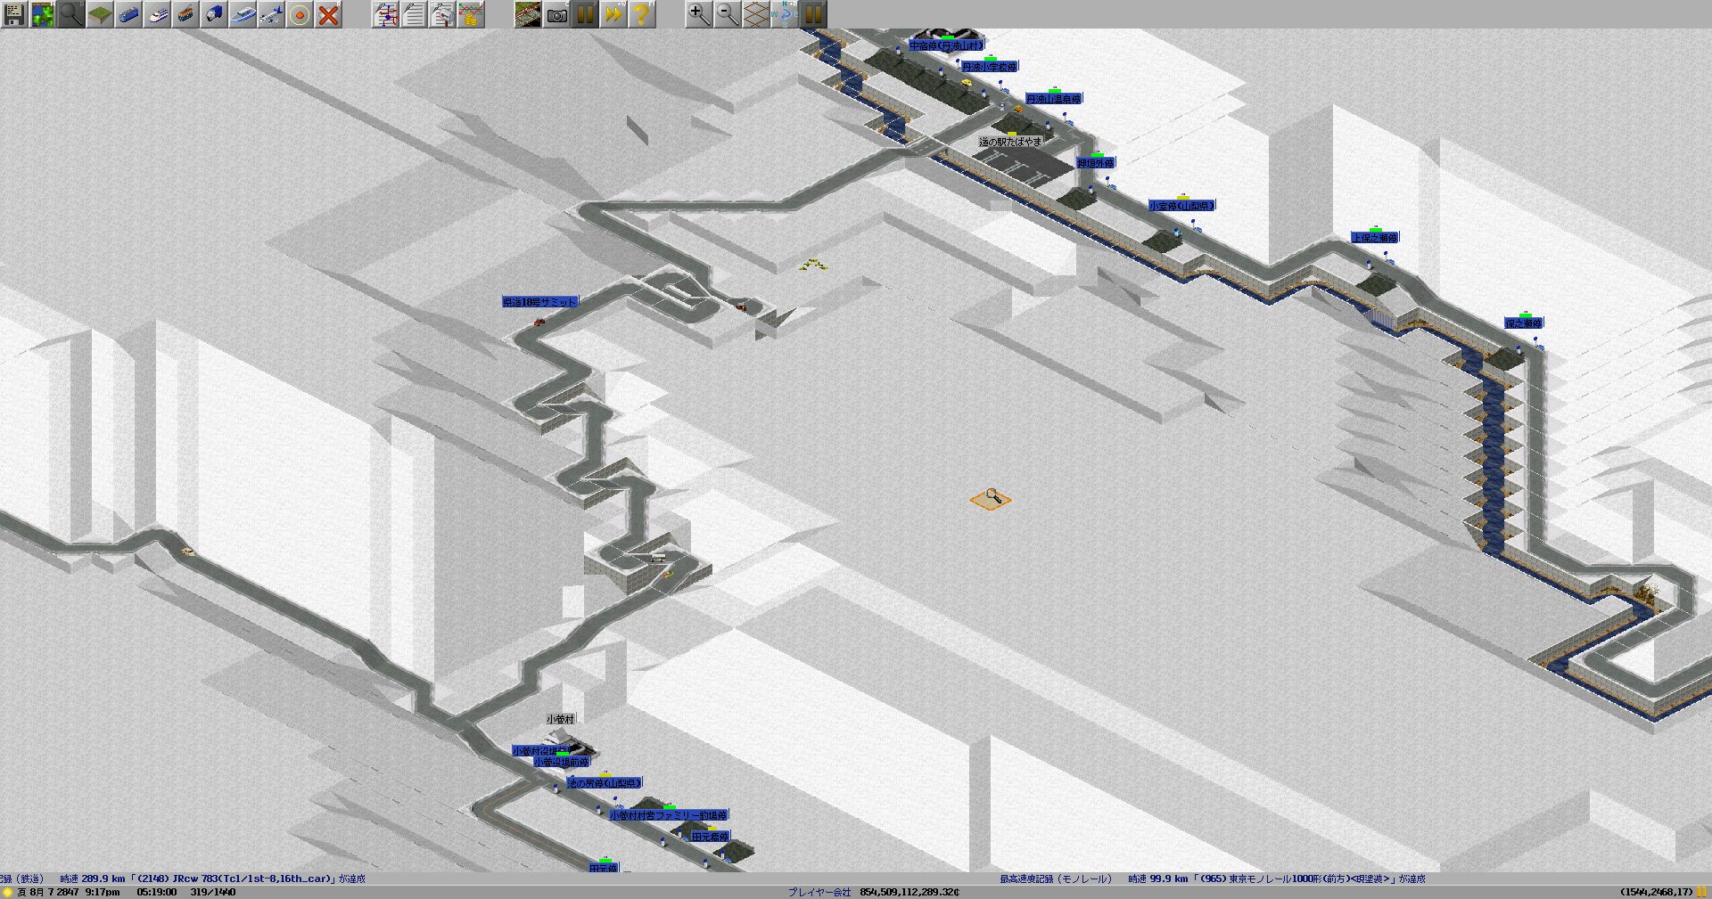The width and height of the screenshot is (1712, 899).
Task: Open the save/load floppy disk menu
Action: click(x=14, y=14)
